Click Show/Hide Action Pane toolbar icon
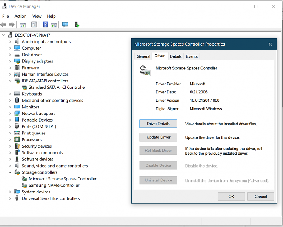The image size is (283, 227). 54,25
